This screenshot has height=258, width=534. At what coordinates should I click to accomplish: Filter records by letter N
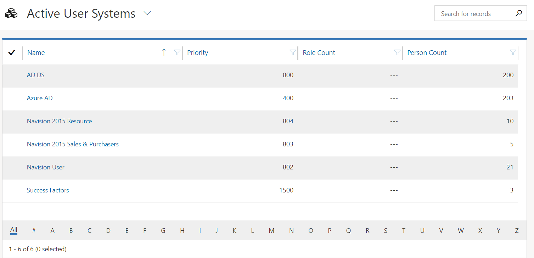coord(291,231)
